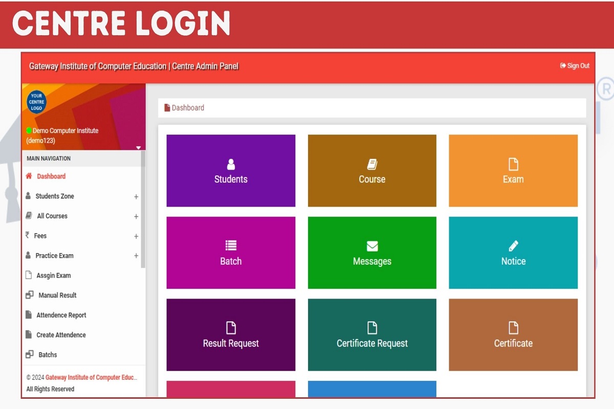Open Assgin Exam in the sidebar
Viewport: 614px width, 409px height.
tap(53, 276)
